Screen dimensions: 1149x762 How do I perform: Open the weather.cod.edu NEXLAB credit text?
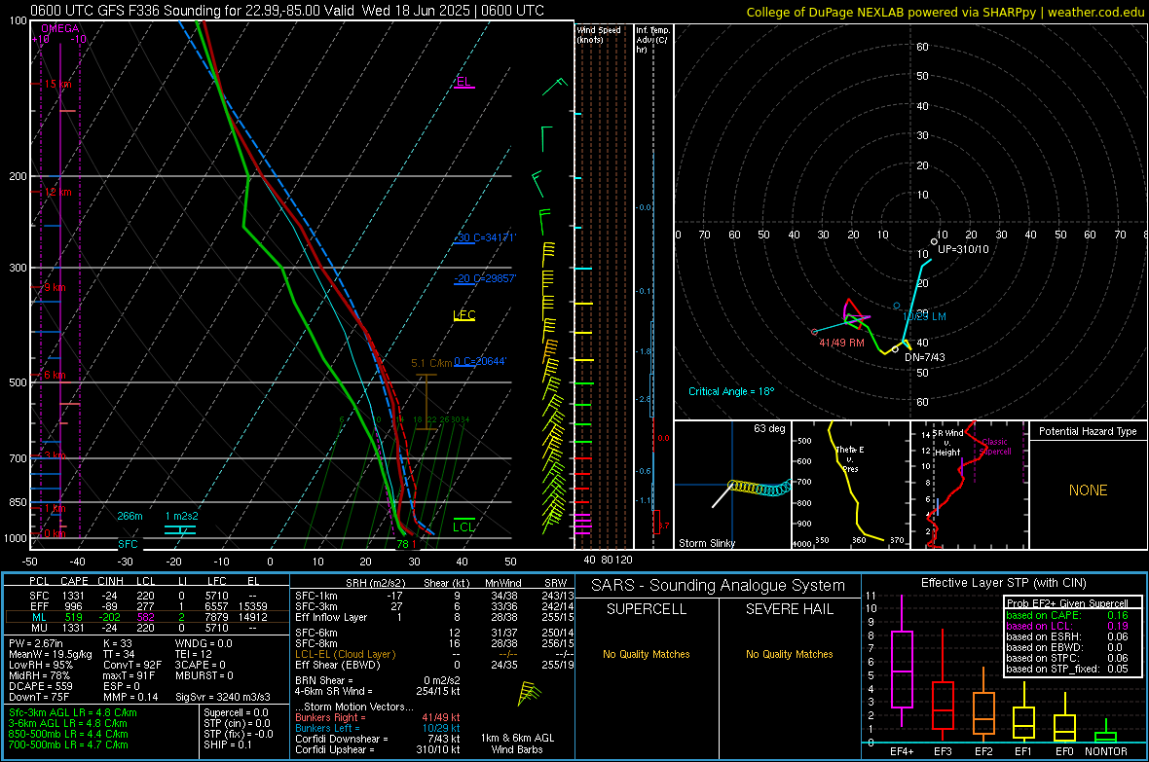(x=945, y=12)
